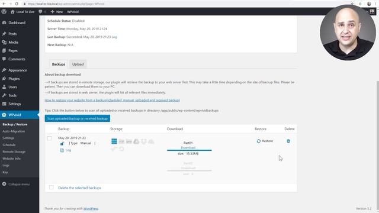
Task: Open WPvivid from the top admin bar
Action: 73,12
